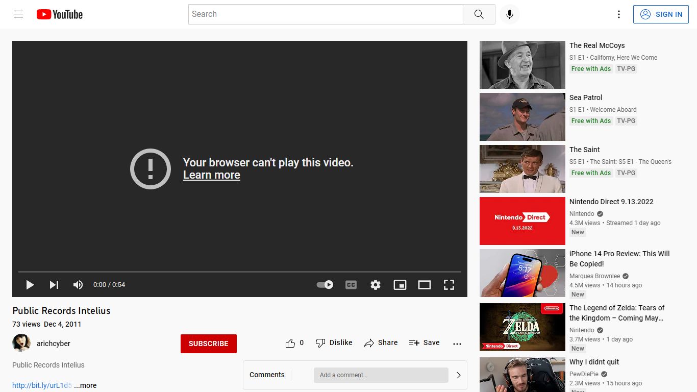The image size is (697, 392).
Task: Click the Comments label
Action: coord(267,375)
